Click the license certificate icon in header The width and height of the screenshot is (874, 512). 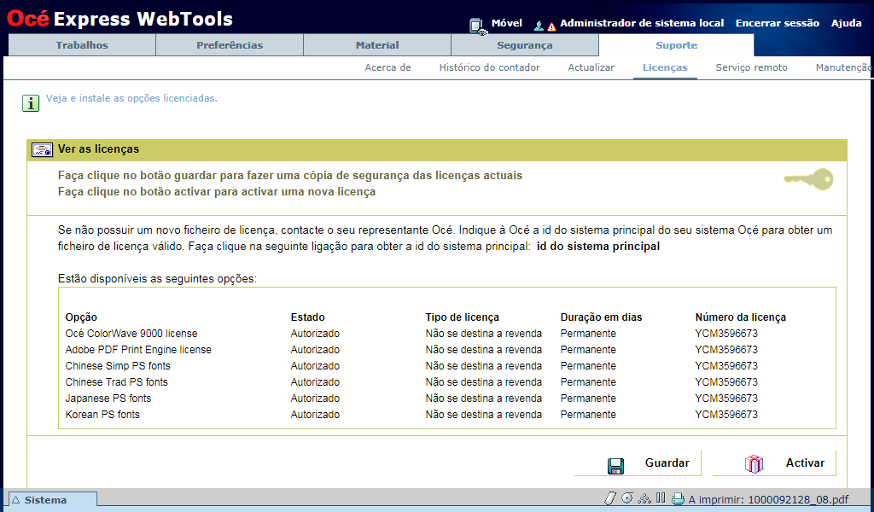[42, 149]
